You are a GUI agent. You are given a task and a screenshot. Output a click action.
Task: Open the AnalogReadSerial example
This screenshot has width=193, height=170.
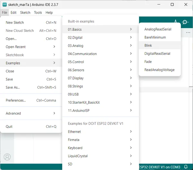160,29
